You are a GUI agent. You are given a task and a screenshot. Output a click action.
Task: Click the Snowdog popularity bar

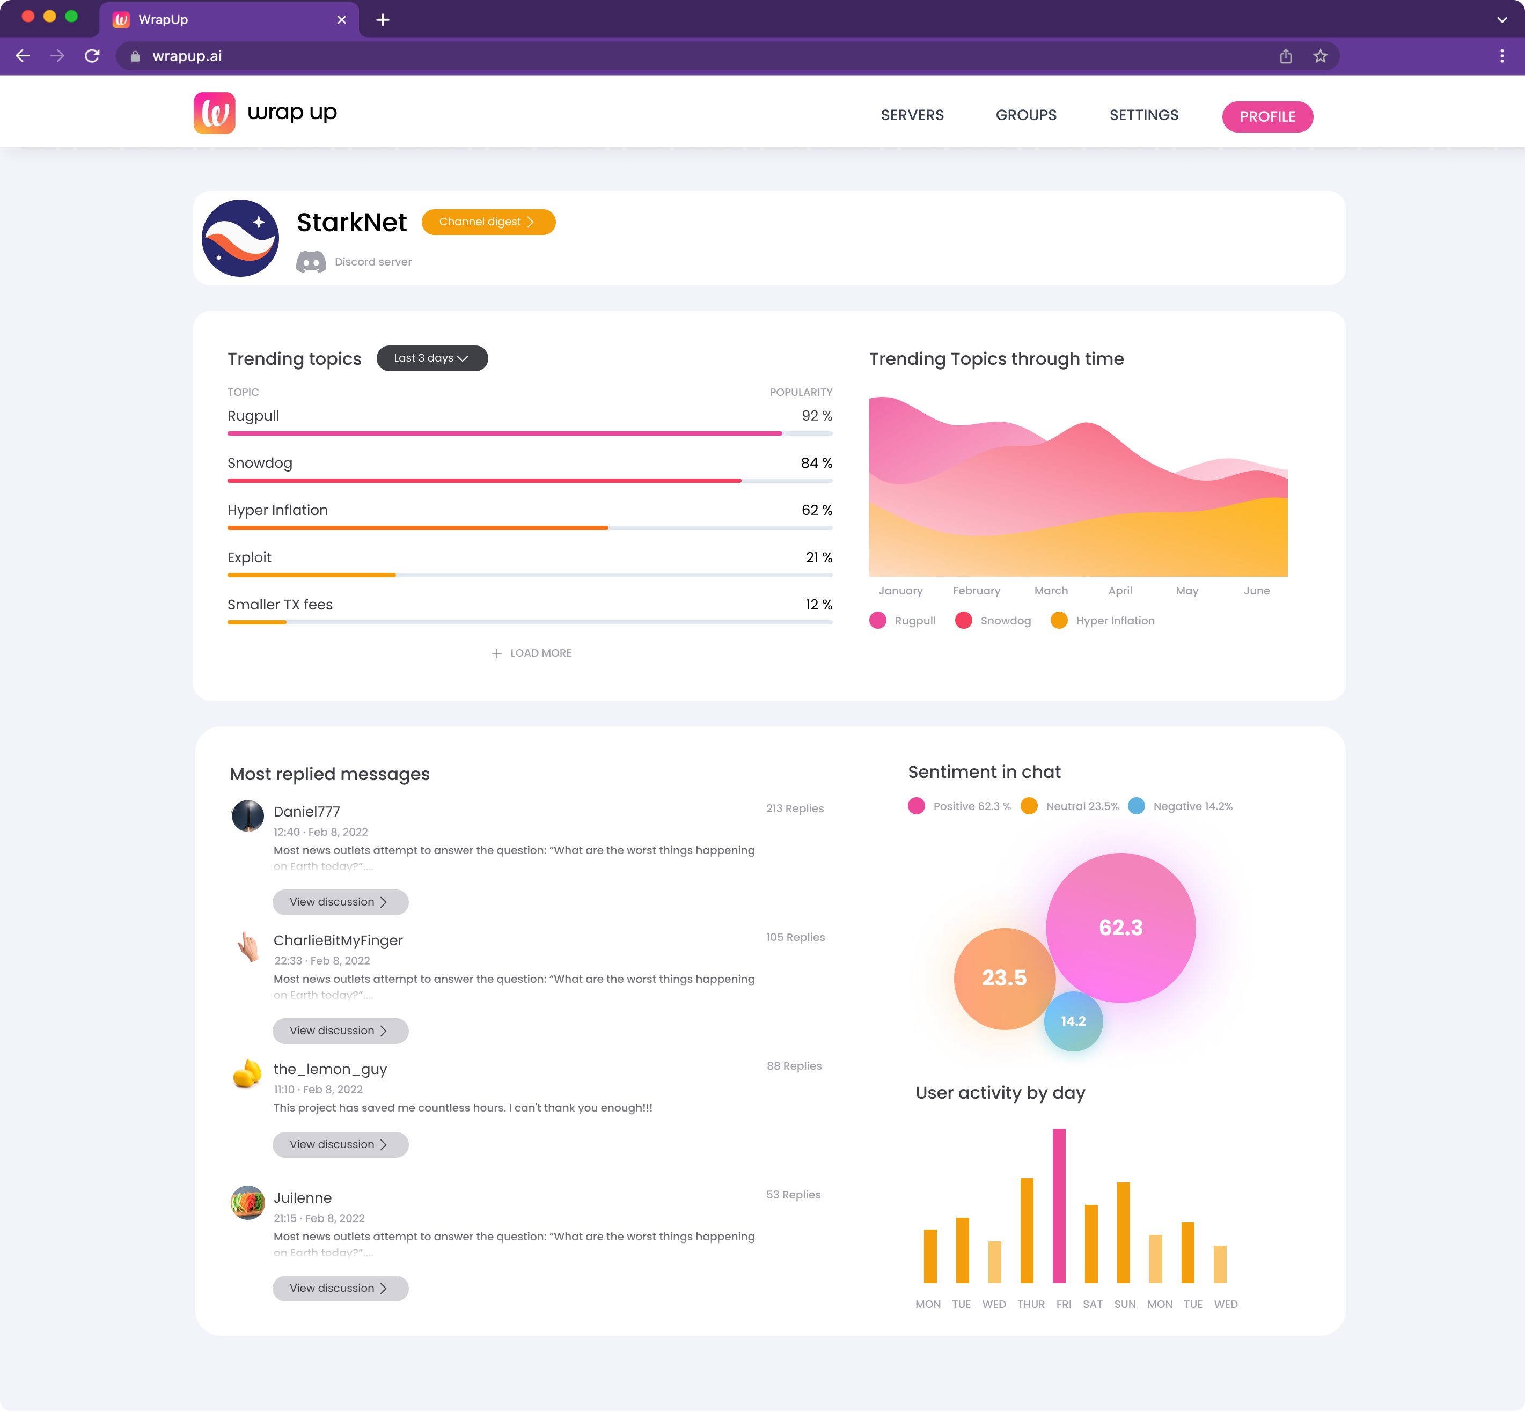529,481
